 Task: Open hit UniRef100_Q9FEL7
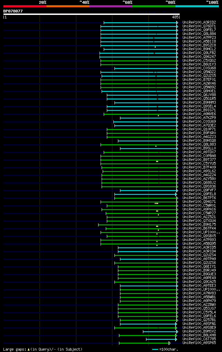click(199, 30)
